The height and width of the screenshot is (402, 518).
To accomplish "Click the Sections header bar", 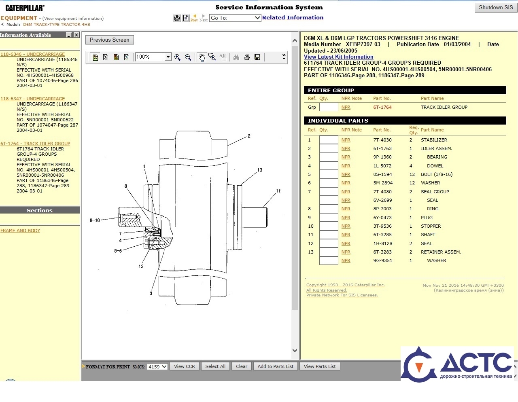I will (40, 210).
